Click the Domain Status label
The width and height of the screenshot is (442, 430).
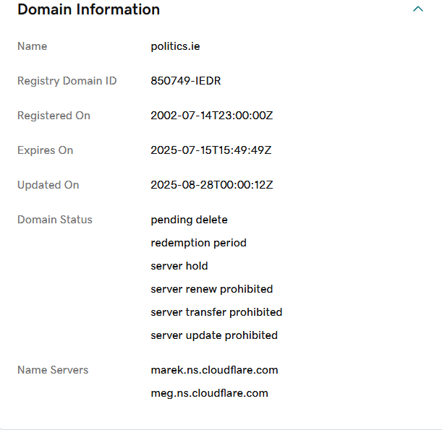(x=55, y=220)
